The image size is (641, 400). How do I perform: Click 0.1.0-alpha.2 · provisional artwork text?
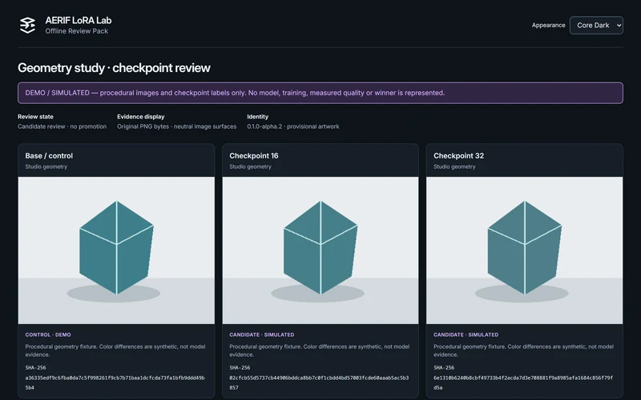(293, 126)
